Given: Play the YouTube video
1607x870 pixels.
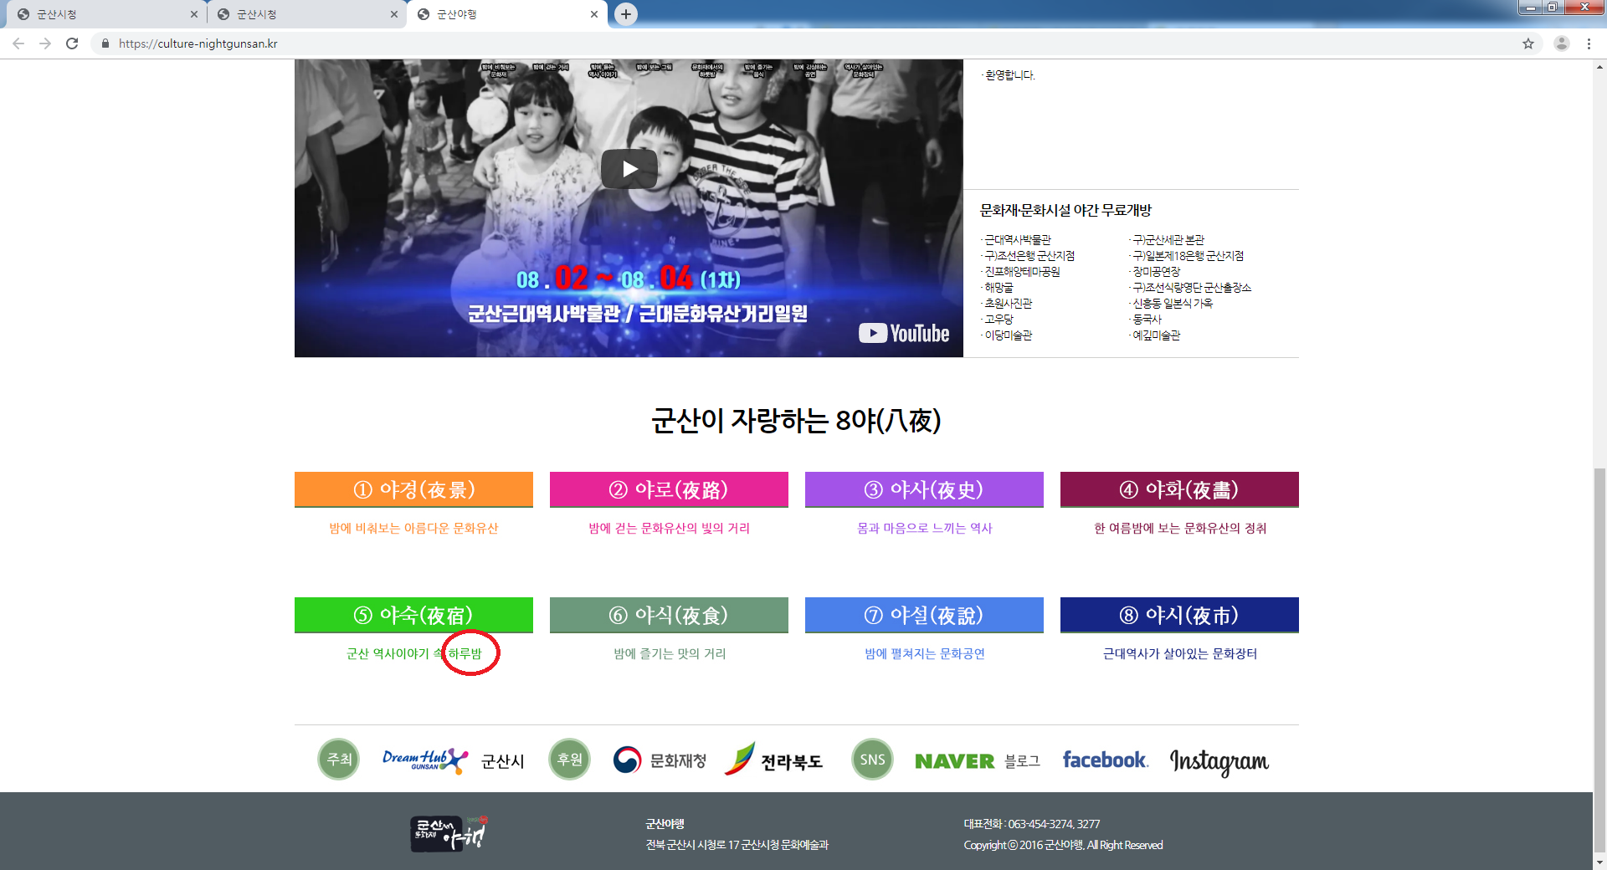Looking at the screenshot, I should pyautogui.click(x=629, y=170).
